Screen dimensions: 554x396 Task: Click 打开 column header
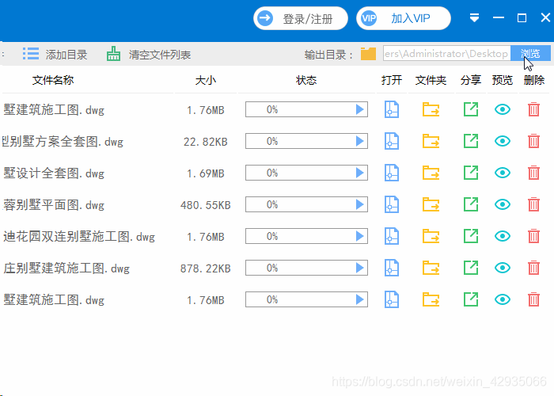(392, 80)
